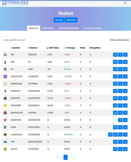
Task: Send EDS tokens with the paper plane icon
Action: (115, 62)
